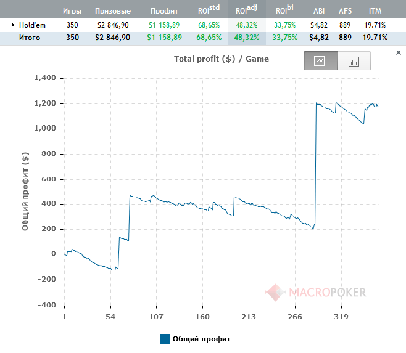
Task: Select the ROI adj column header
Action: (247, 10)
